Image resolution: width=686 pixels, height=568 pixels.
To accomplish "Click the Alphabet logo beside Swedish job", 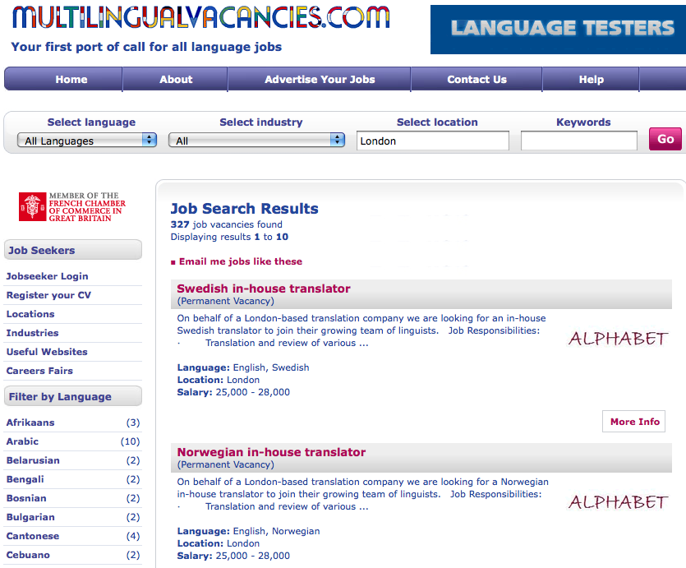I will [x=618, y=338].
